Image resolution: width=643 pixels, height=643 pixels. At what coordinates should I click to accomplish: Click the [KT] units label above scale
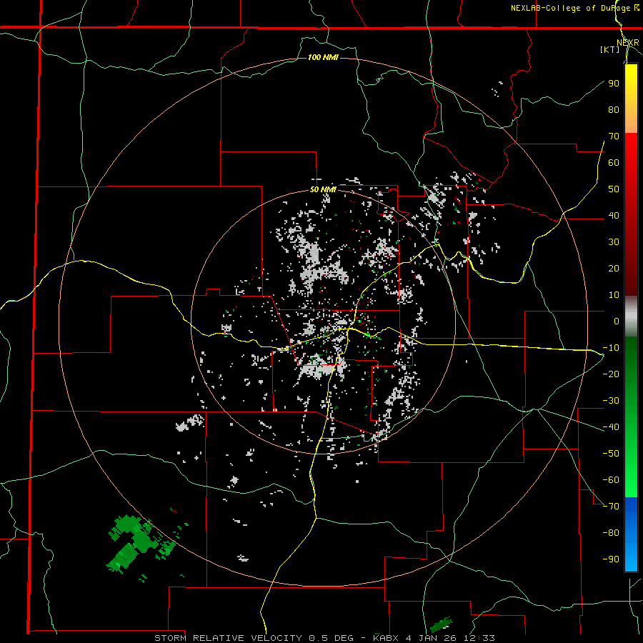click(609, 49)
